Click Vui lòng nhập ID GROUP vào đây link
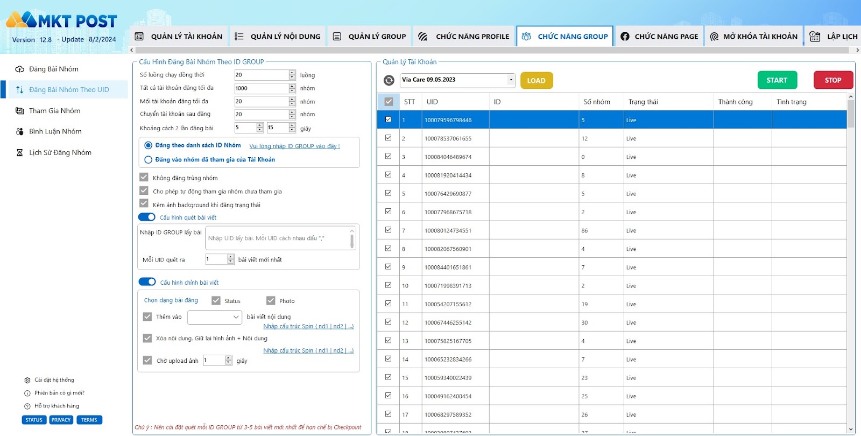The width and height of the screenshot is (861, 436). [x=294, y=146]
